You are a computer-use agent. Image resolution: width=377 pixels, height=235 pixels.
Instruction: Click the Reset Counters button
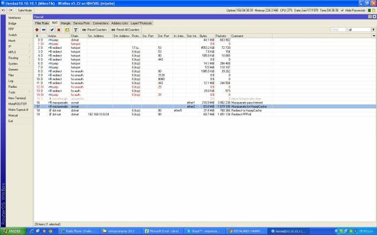pos(94,29)
